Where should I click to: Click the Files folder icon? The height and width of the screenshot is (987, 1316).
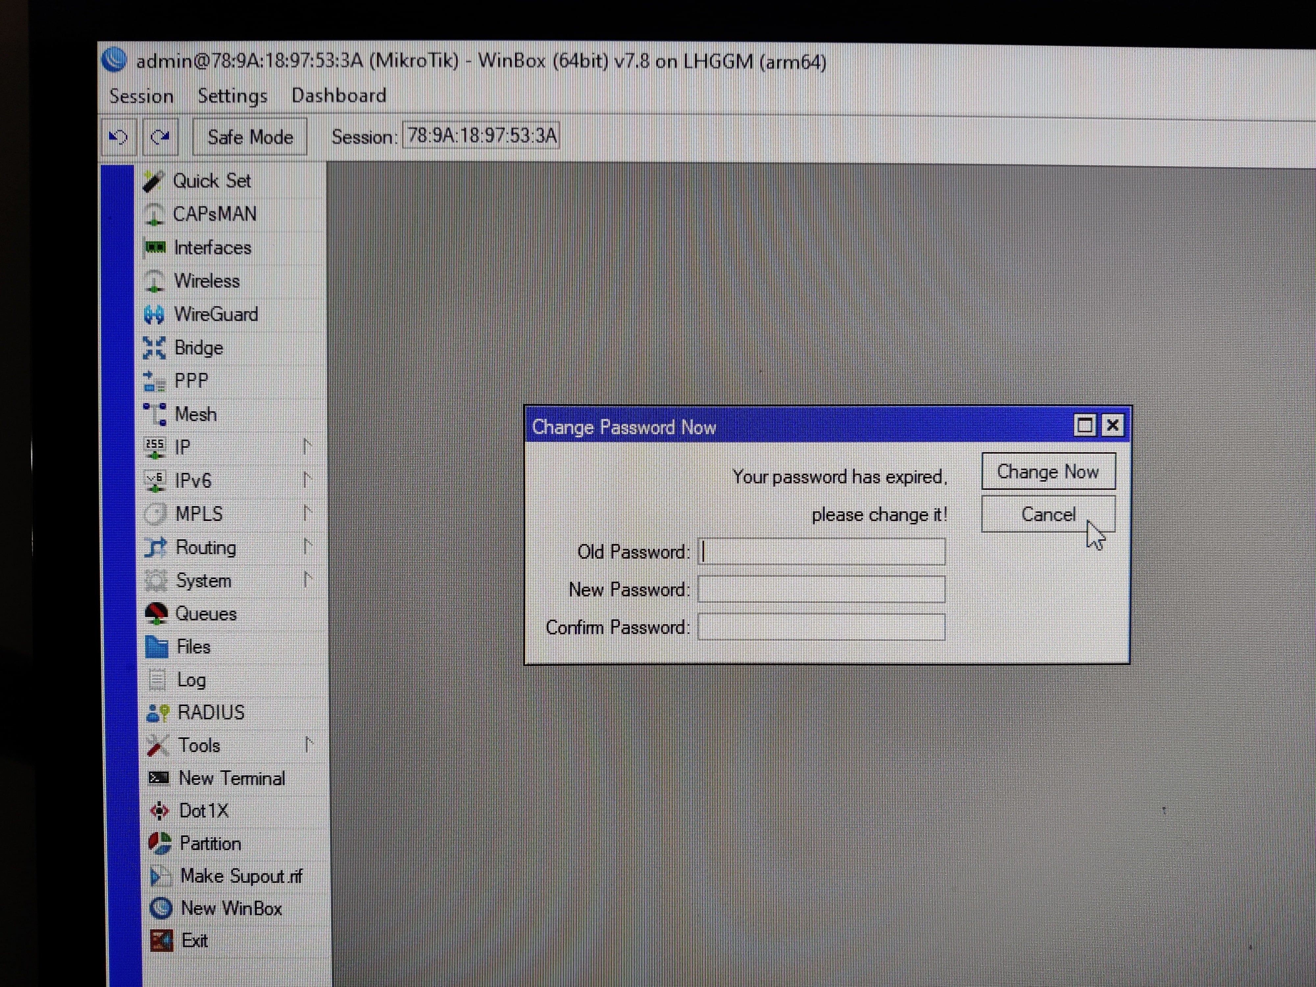[157, 647]
